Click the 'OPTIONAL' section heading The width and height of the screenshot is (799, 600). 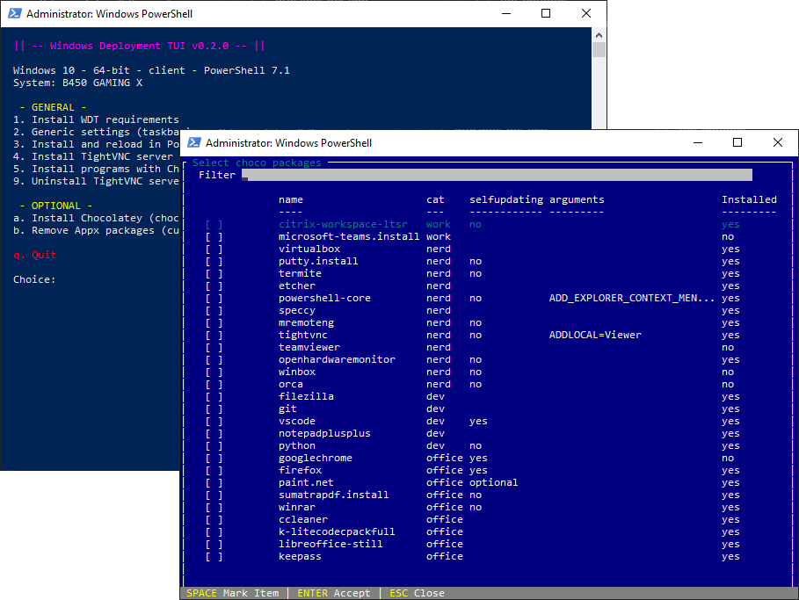pos(55,206)
